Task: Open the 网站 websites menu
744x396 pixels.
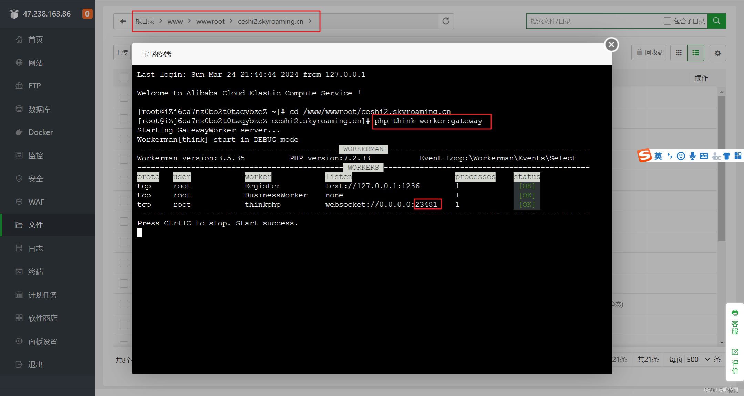Action: click(x=48, y=63)
